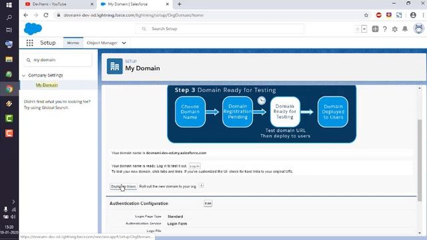This screenshot has width=427, height=240.
Task: Open Task View on the taskbar
Action: [x=9, y=29]
